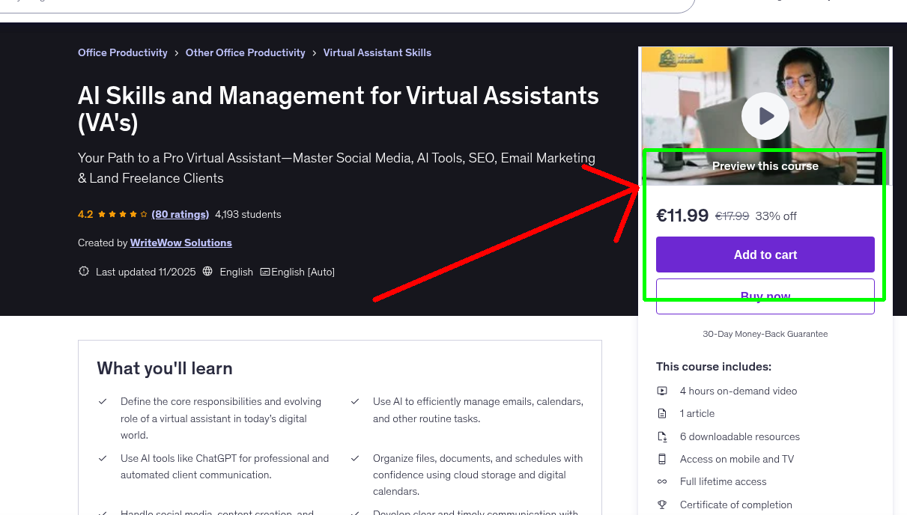This screenshot has height=515, width=907.
Task: Click the Buy now button
Action: pyautogui.click(x=765, y=295)
